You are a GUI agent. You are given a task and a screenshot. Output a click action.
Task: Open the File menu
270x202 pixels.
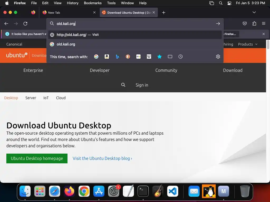pyautogui.click(x=34, y=3)
